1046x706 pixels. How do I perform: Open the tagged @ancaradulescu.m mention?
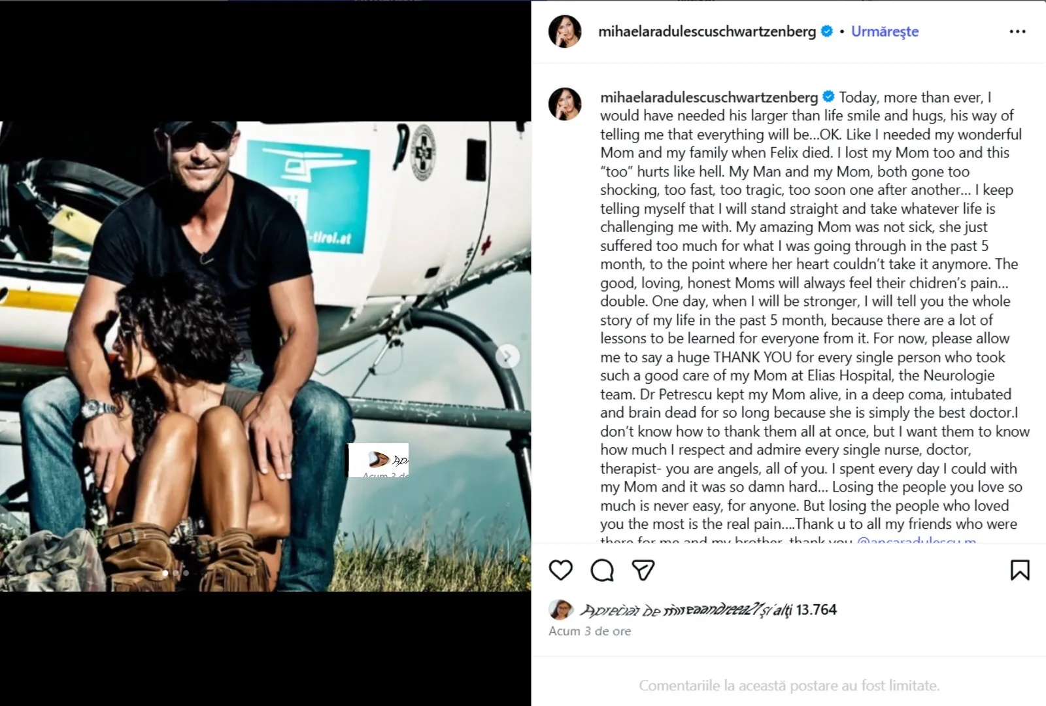(x=916, y=541)
